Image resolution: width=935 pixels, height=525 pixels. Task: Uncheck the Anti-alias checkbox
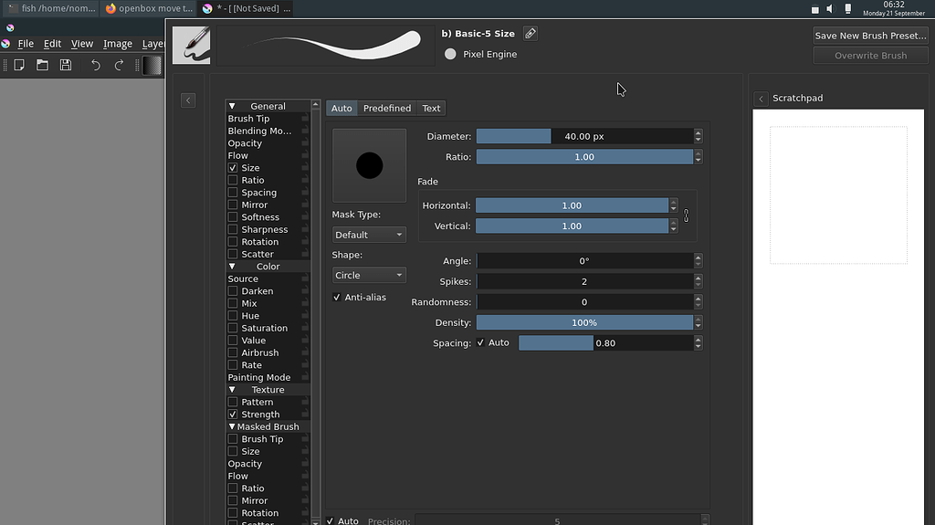tap(337, 297)
